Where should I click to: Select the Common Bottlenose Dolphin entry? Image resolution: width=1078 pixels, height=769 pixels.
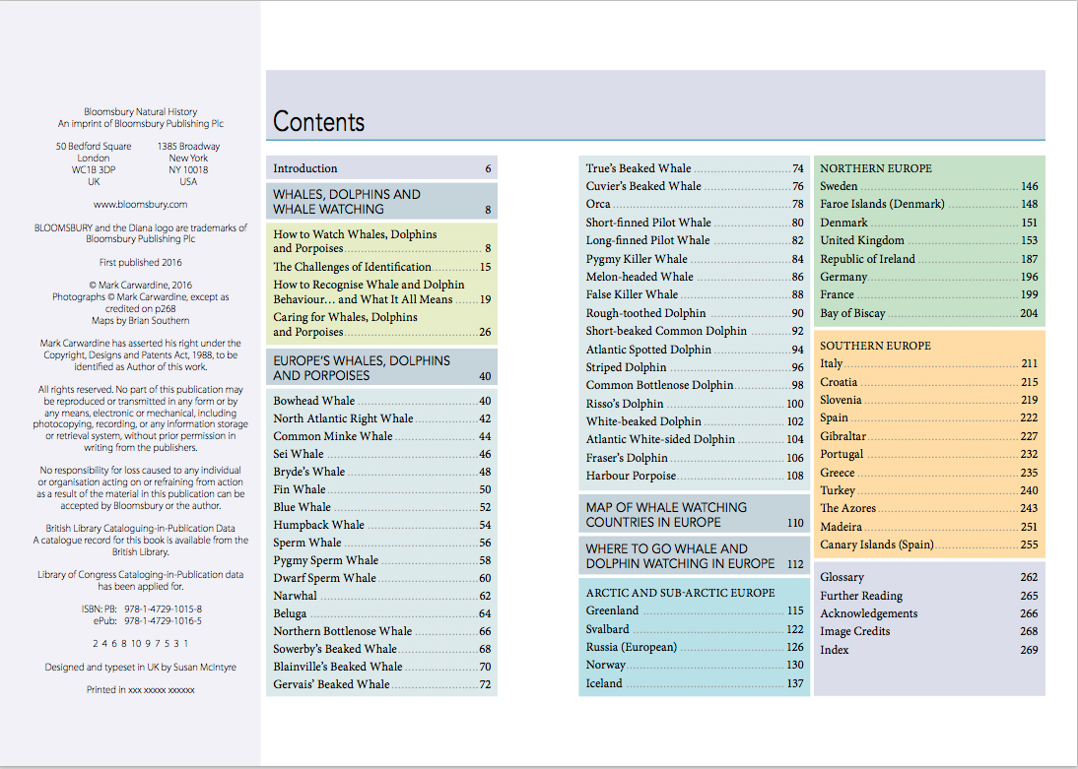(695, 386)
